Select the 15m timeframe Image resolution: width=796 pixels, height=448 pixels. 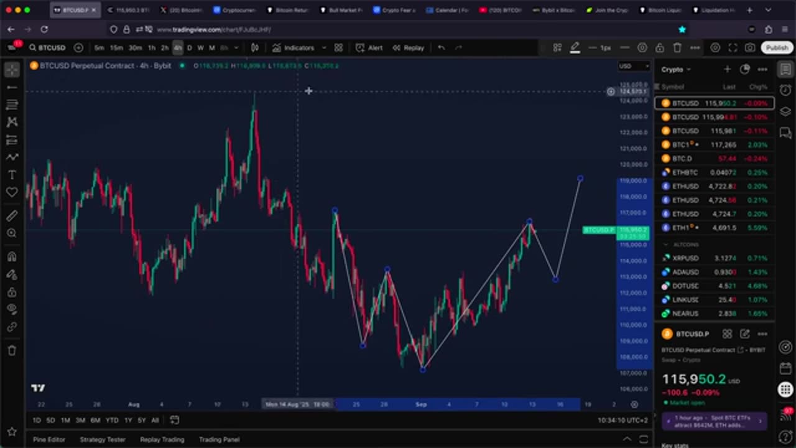pos(116,48)
